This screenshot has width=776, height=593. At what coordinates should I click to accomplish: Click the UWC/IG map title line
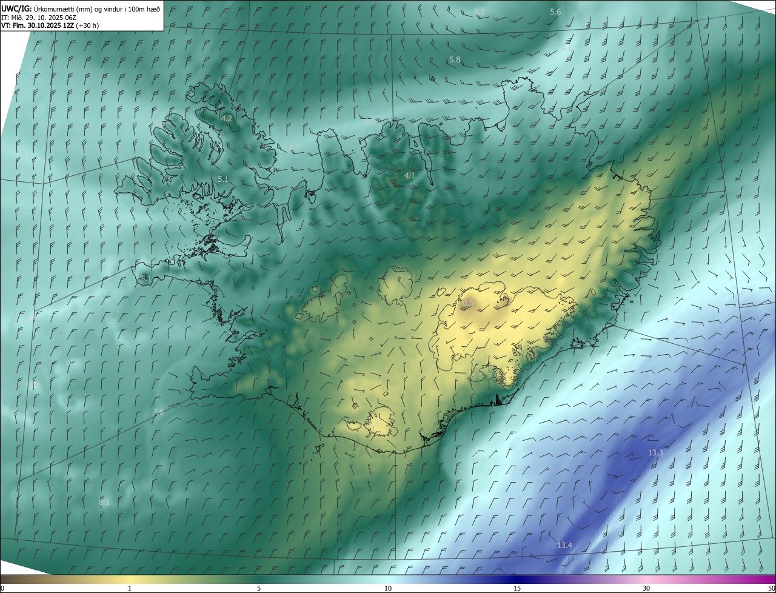[79, 8]
